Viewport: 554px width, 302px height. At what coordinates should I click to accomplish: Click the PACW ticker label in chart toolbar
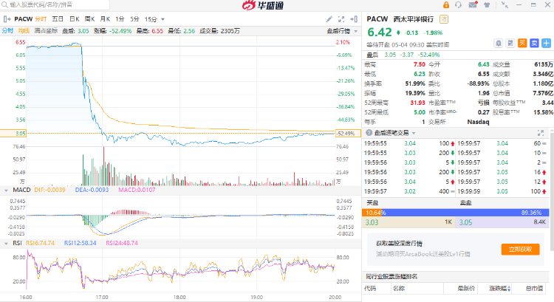(x=24, y=19)
